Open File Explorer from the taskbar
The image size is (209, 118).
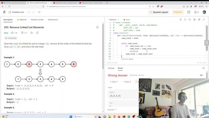110,117
